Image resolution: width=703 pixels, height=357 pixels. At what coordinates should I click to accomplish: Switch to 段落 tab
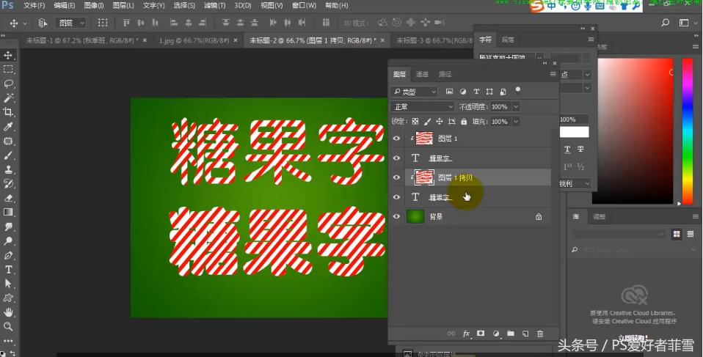(x=508, y=40)
